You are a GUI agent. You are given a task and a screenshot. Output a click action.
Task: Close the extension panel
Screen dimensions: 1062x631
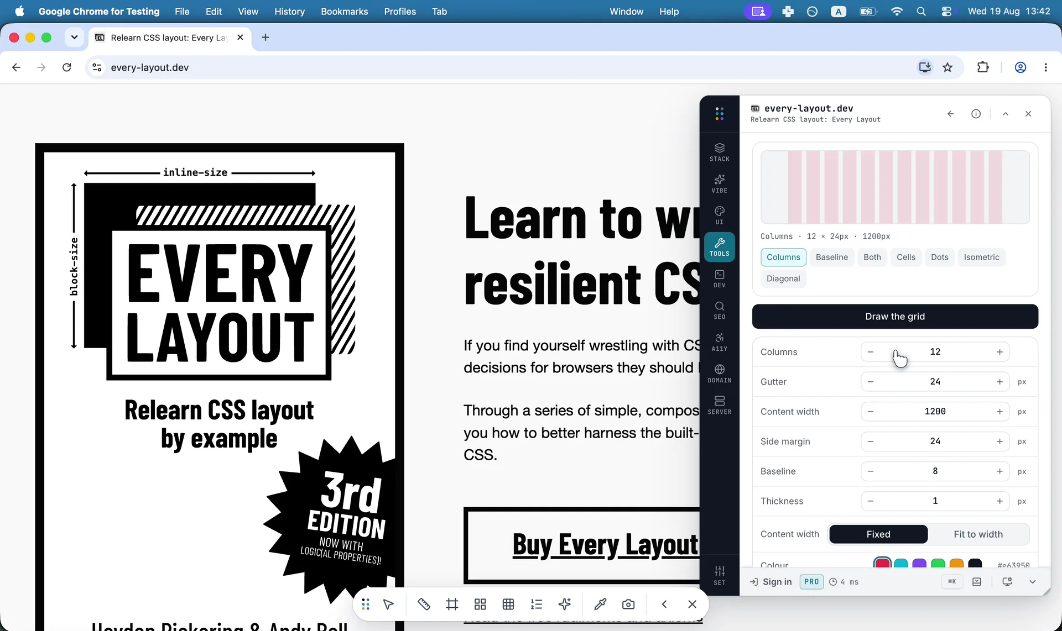click(1028, 114)
